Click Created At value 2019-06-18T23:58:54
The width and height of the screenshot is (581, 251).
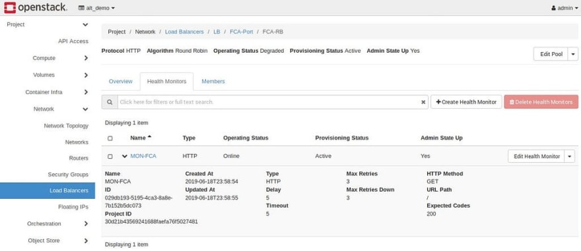click(211, 182)
